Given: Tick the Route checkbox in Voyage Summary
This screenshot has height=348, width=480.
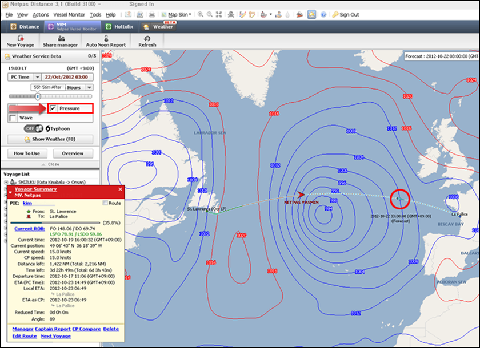Looking at the screenshot, I should 105,203.
